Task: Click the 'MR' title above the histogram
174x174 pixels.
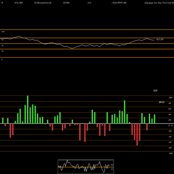Action: pyautogui.click(x=155, y=90)
